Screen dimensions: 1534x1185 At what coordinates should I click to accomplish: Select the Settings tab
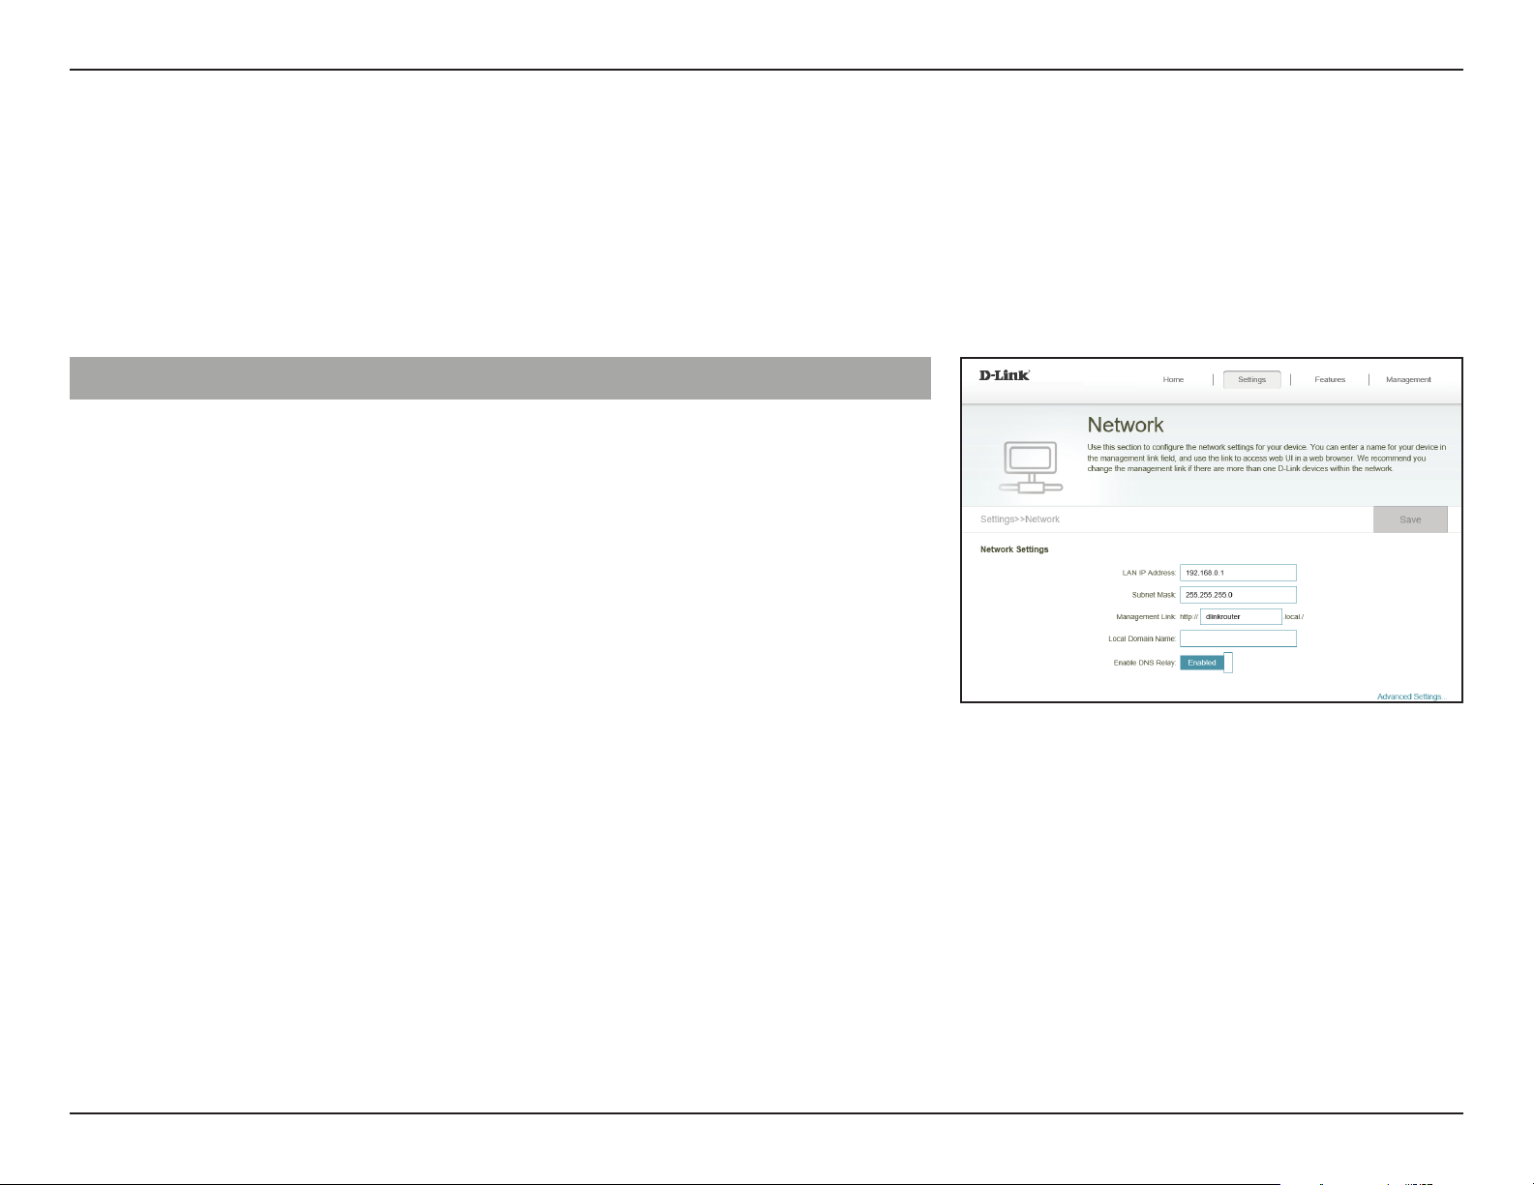(1251, 380)
